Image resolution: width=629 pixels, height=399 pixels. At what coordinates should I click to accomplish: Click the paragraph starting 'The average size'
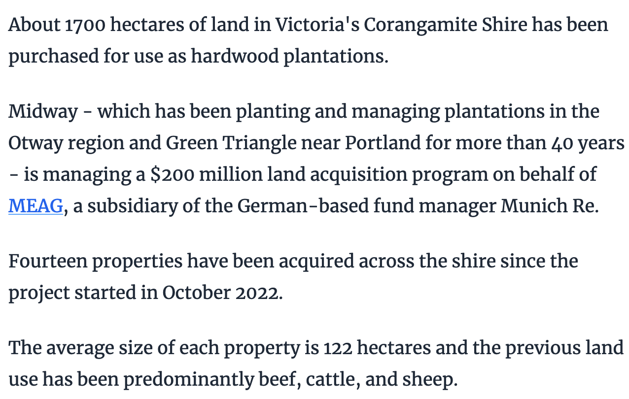pyautogui.click(x=316, y=364)
